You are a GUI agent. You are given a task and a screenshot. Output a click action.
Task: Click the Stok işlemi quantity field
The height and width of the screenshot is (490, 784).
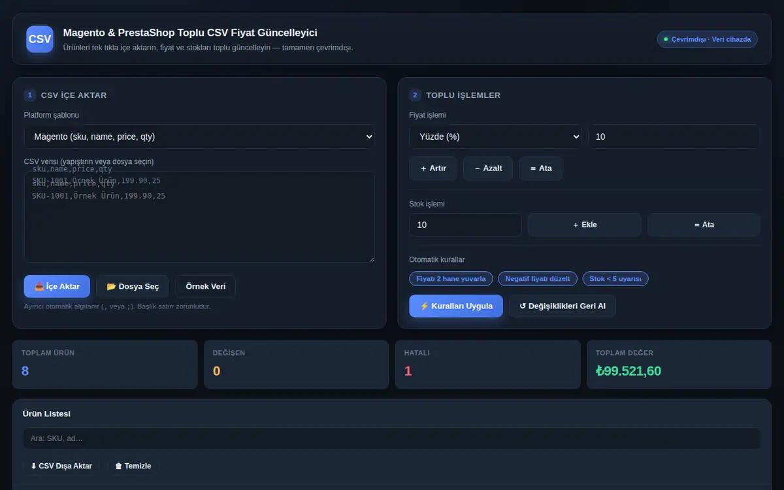point(465,225)
